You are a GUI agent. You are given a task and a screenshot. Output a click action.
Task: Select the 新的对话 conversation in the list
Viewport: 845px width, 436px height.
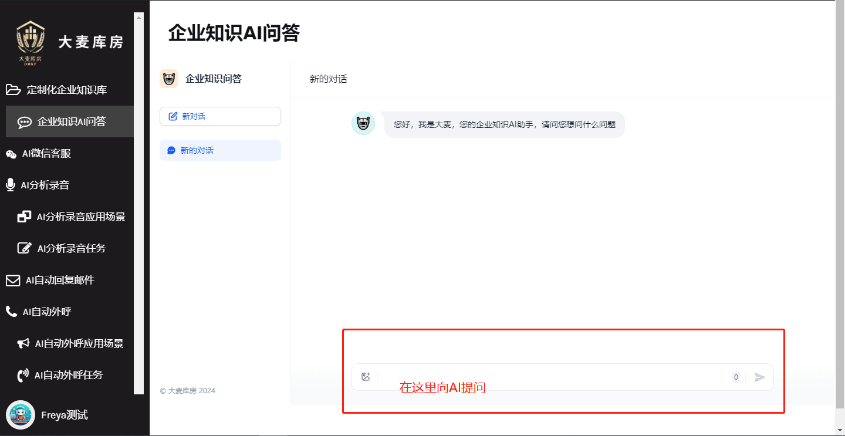coord(220,150)
